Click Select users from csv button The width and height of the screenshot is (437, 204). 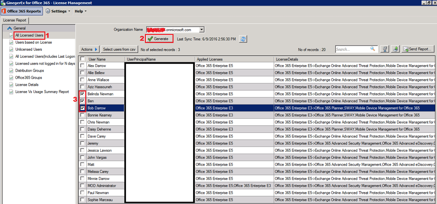(x=119, y=49)
